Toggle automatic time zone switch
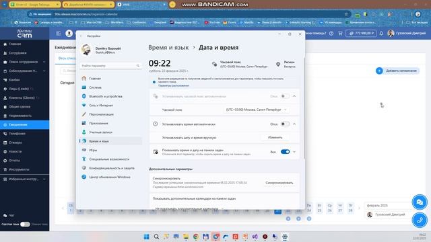 pos(285,96)
